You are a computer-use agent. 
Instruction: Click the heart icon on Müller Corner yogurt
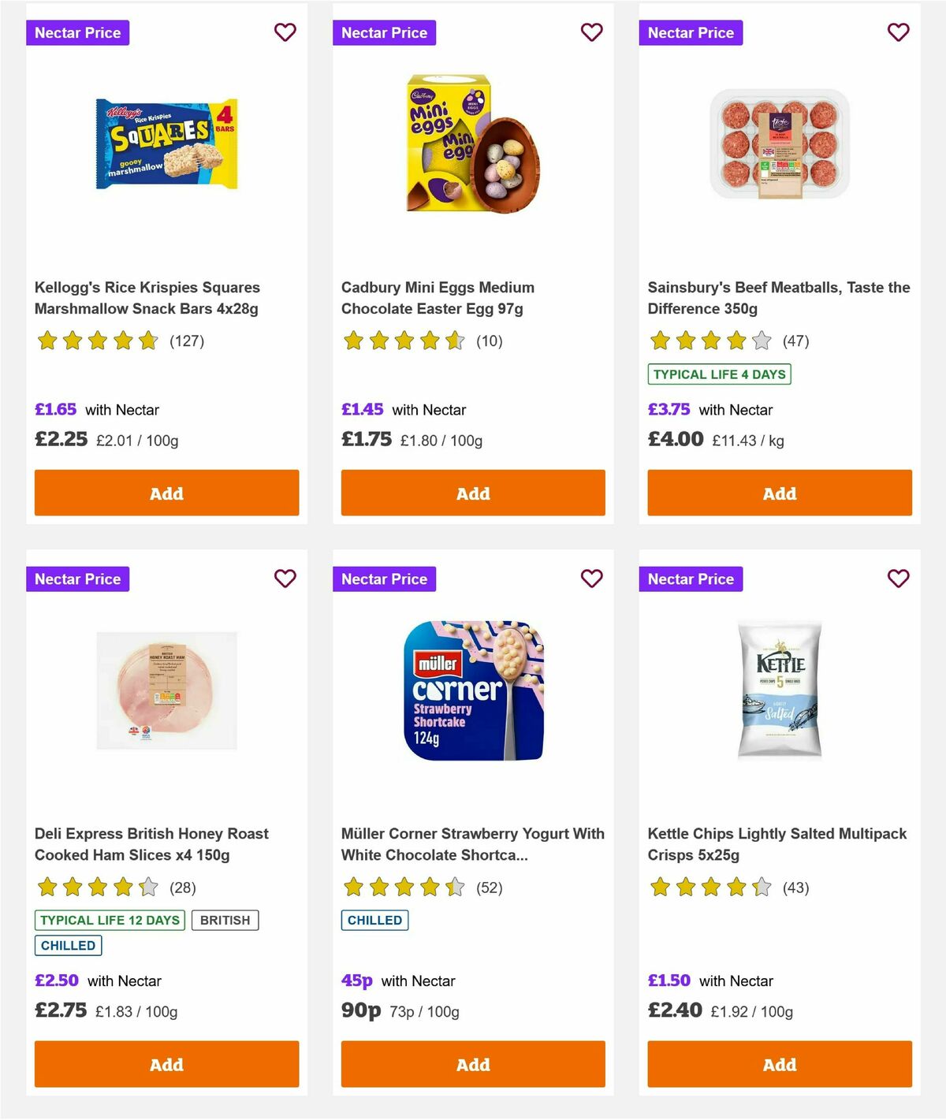click(x=591, y=579)
